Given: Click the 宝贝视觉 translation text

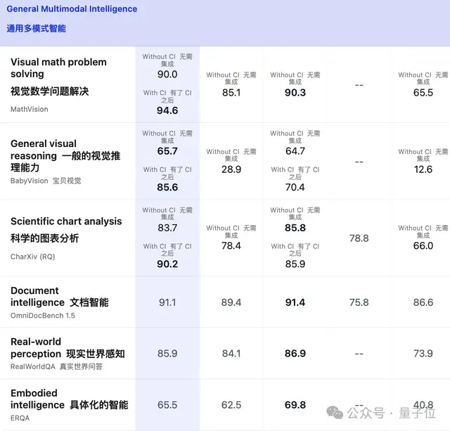Looking at the screenshot, I should click(x=67, y=181).
